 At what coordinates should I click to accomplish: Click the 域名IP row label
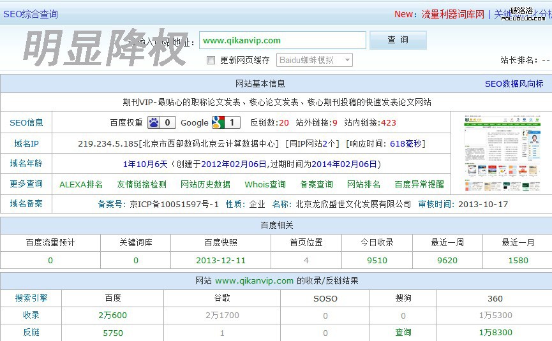pos(26,143)
